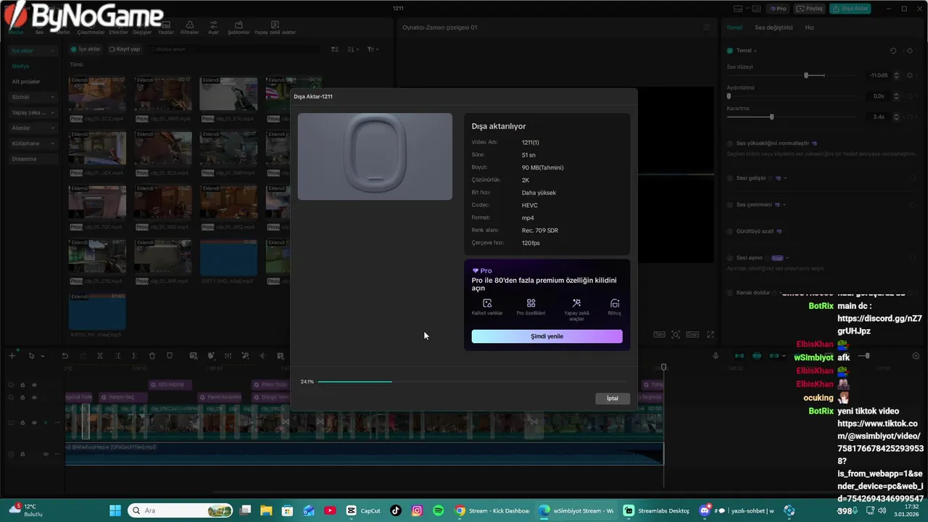
Task: Click the undo icon in timeline toolbar
Action: [65, 356]
